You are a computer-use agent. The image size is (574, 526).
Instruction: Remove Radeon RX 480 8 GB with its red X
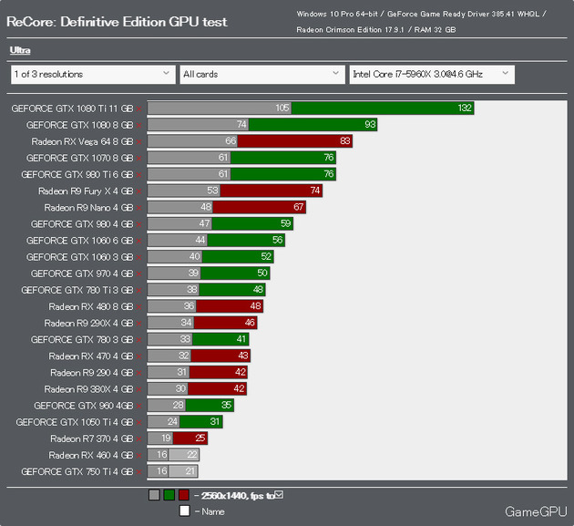coord(139,306)
